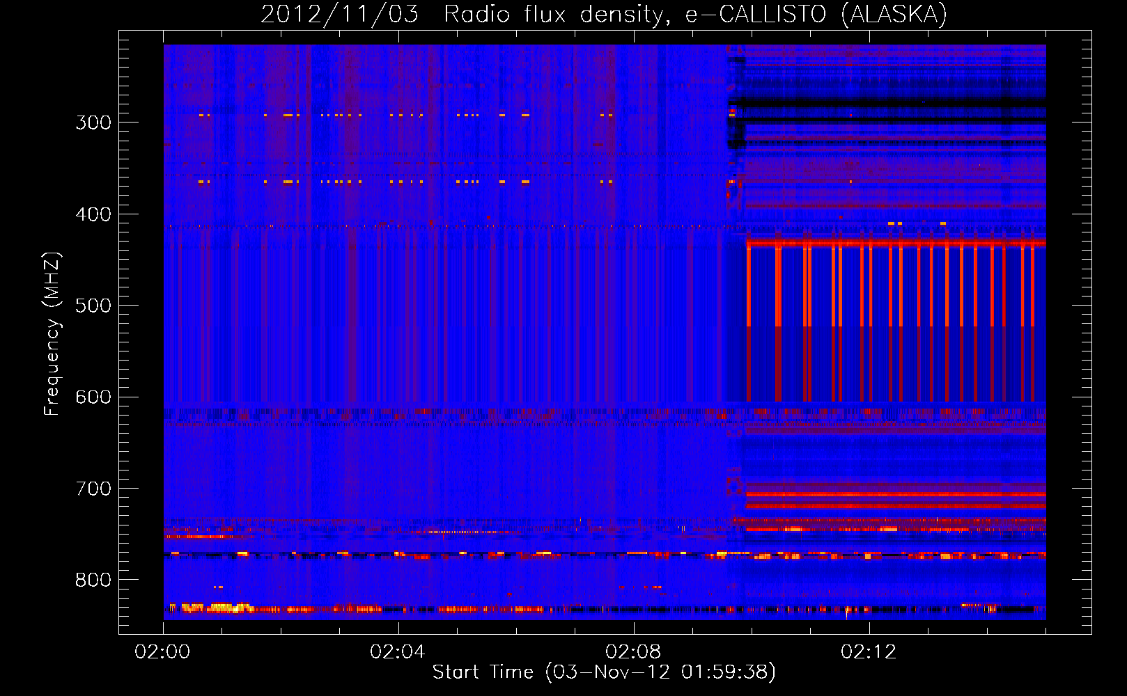Click the 'Frequency (MHZ)' axis label
Viewport: 1127px width, 696px height.
point(52,334)
